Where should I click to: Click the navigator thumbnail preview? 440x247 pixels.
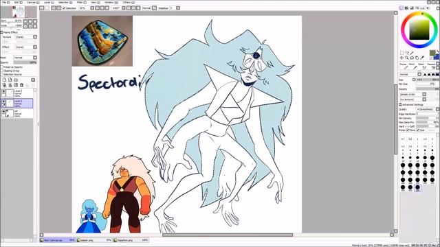pos(19,12)
